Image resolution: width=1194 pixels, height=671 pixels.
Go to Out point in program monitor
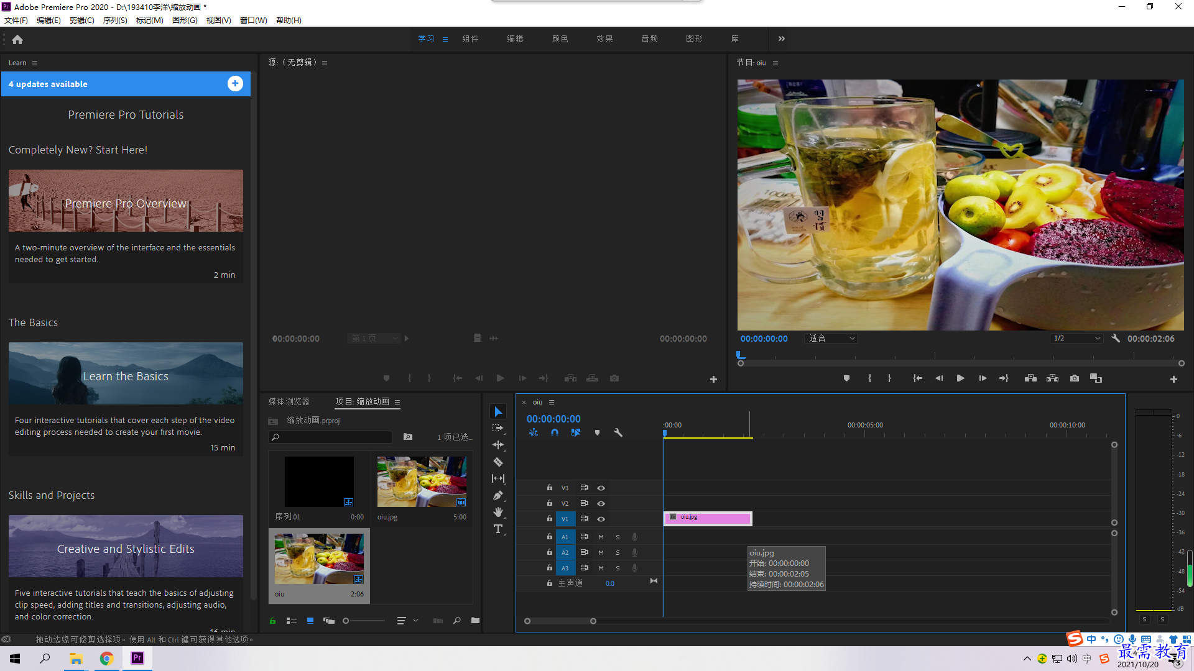coord(1004,378)
